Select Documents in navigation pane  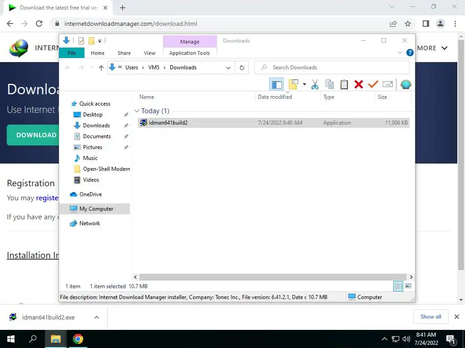97,136
